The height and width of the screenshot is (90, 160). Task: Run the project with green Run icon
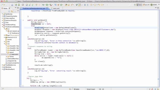[47, 5]
